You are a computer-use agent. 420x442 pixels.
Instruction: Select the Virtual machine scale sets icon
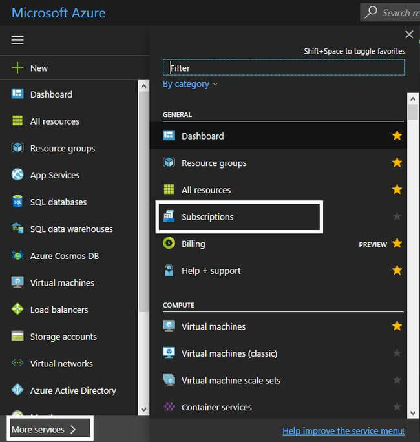[169, 380]
